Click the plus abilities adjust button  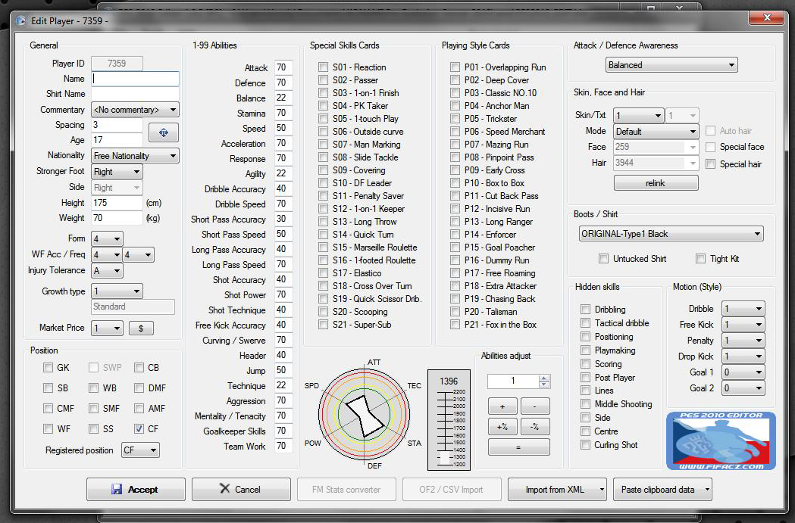502,406
